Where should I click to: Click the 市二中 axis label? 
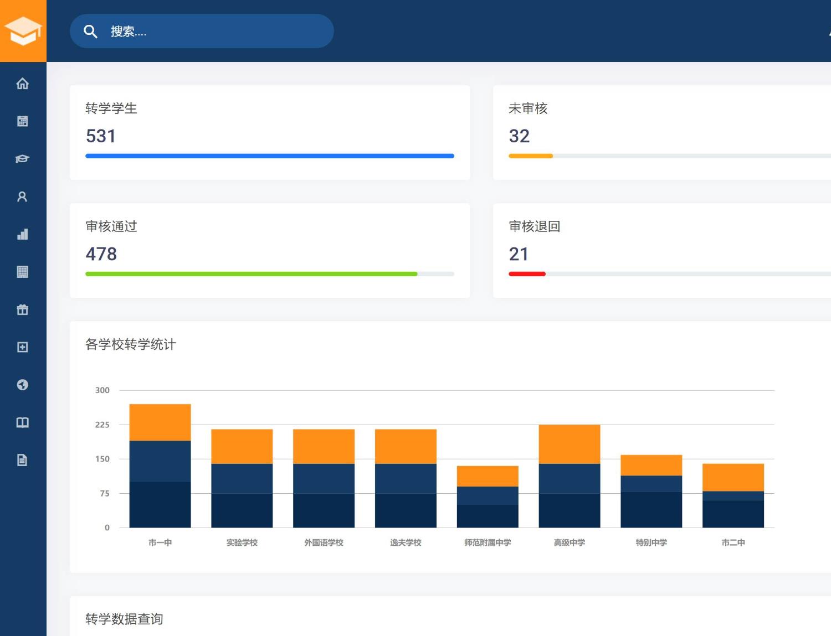click(733, 542)
